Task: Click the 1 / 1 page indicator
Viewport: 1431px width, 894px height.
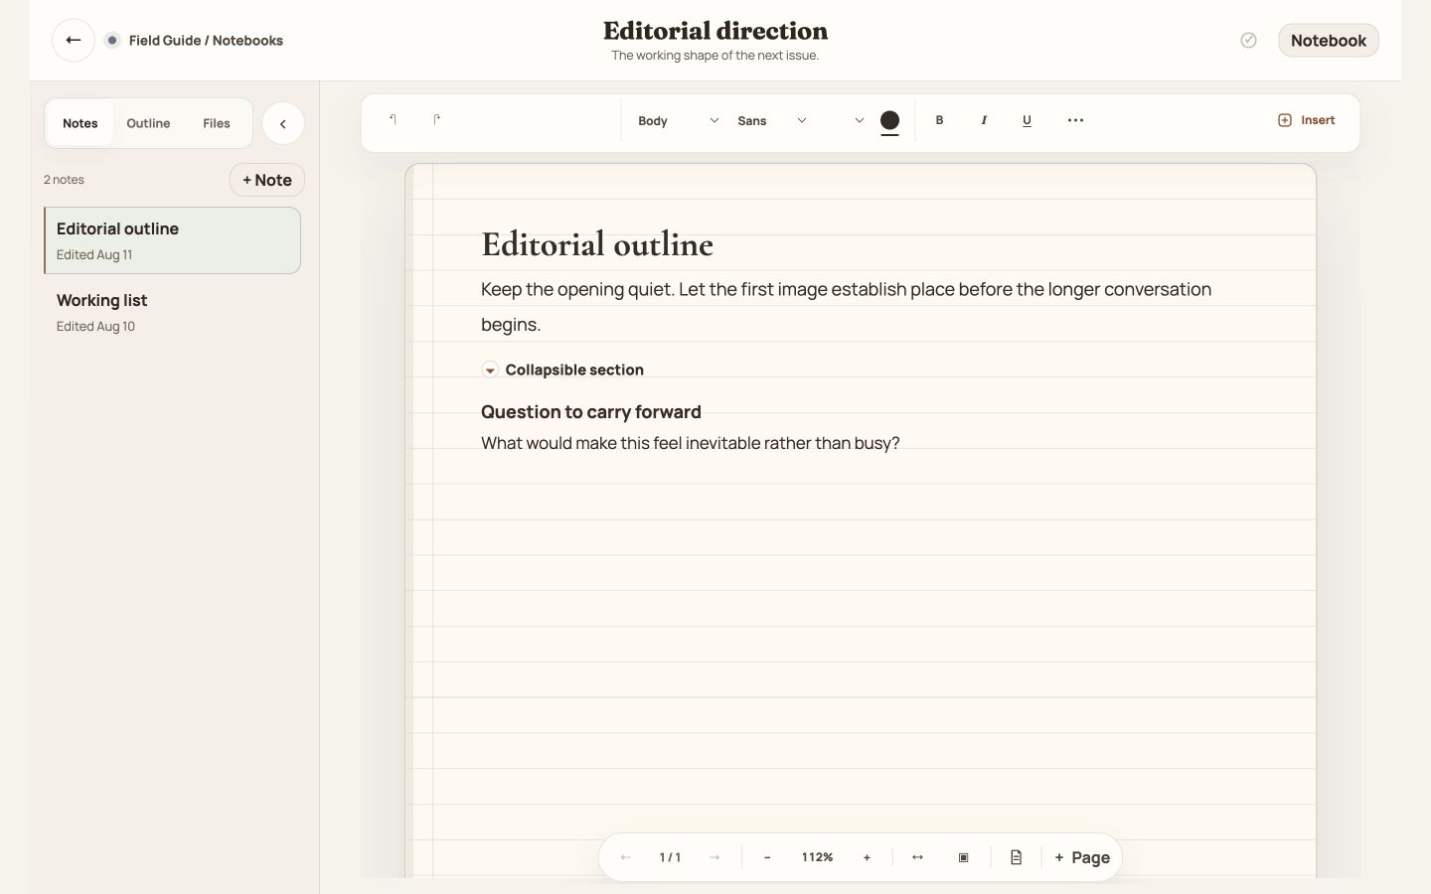Action: [x=670, y=857]
